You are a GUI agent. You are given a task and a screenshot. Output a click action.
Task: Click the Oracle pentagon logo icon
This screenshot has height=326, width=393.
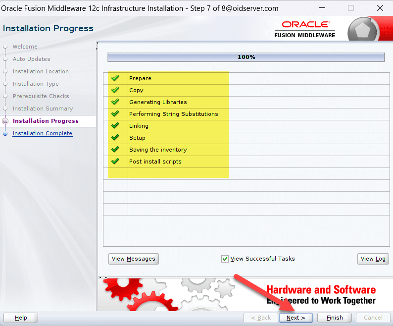pyautogui.click(x=363, y=30)
